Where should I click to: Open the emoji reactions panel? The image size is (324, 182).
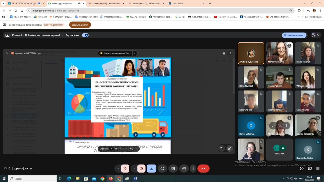point(162,169)
